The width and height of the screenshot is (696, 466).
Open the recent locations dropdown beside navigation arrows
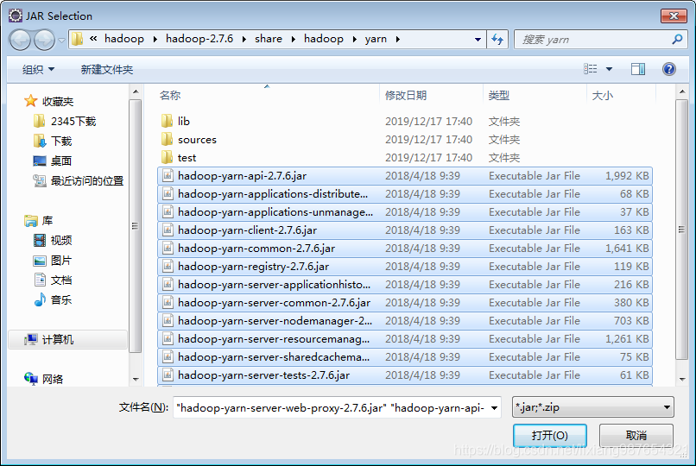(61, 41)
